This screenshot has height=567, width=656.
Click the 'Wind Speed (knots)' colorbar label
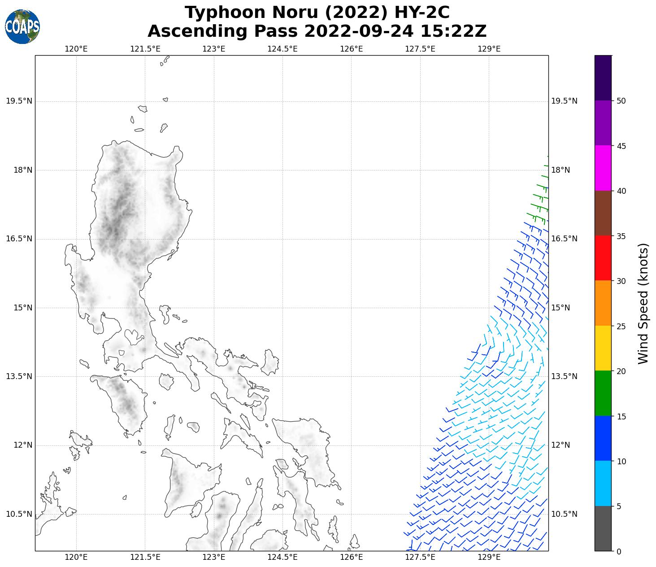pyautogui.click(x=643, y=303)
